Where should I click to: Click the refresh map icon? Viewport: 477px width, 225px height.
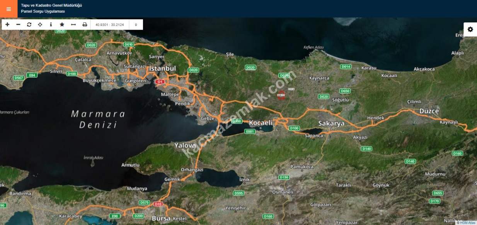coord(29,24)
